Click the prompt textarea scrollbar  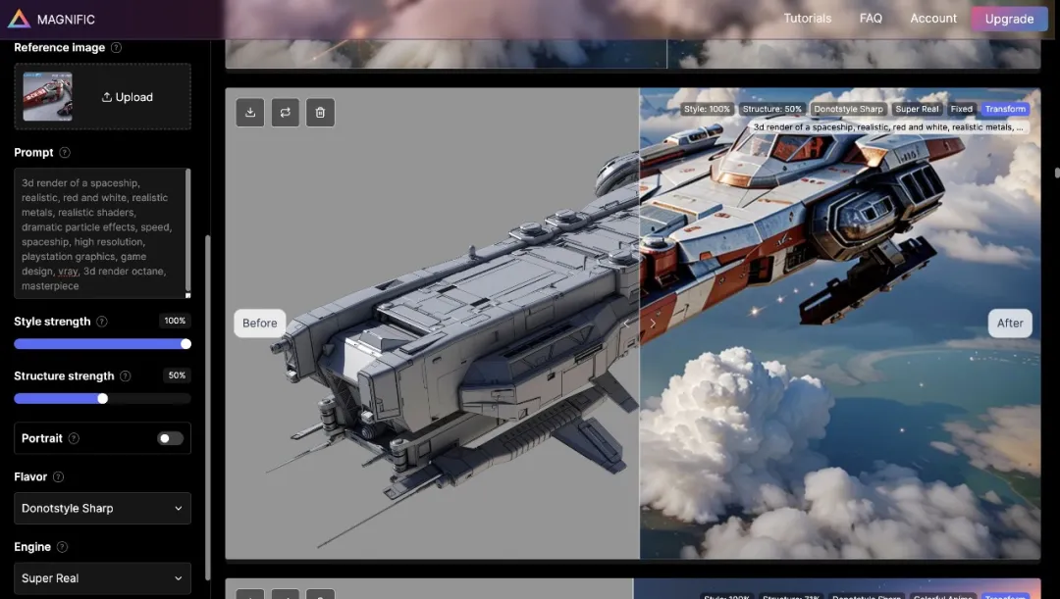coord(187,229)
